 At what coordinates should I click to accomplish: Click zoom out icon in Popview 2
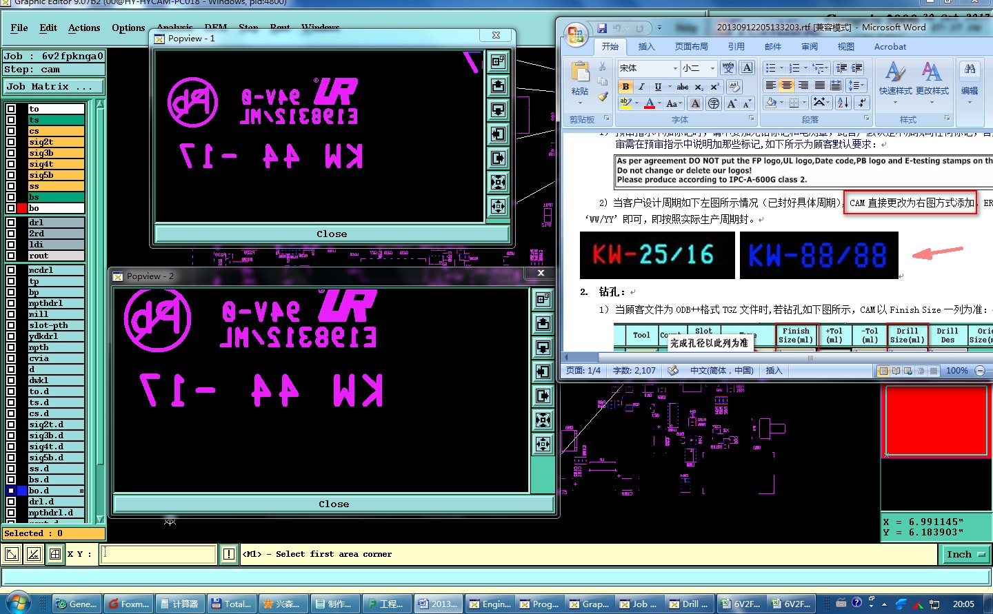point(543,444)
